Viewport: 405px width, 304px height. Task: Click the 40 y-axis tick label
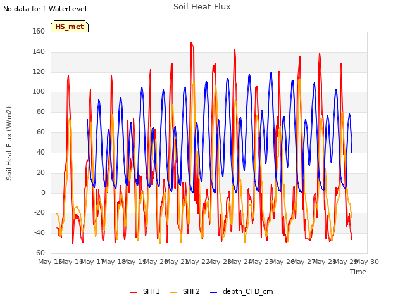[x=40, y=152]
